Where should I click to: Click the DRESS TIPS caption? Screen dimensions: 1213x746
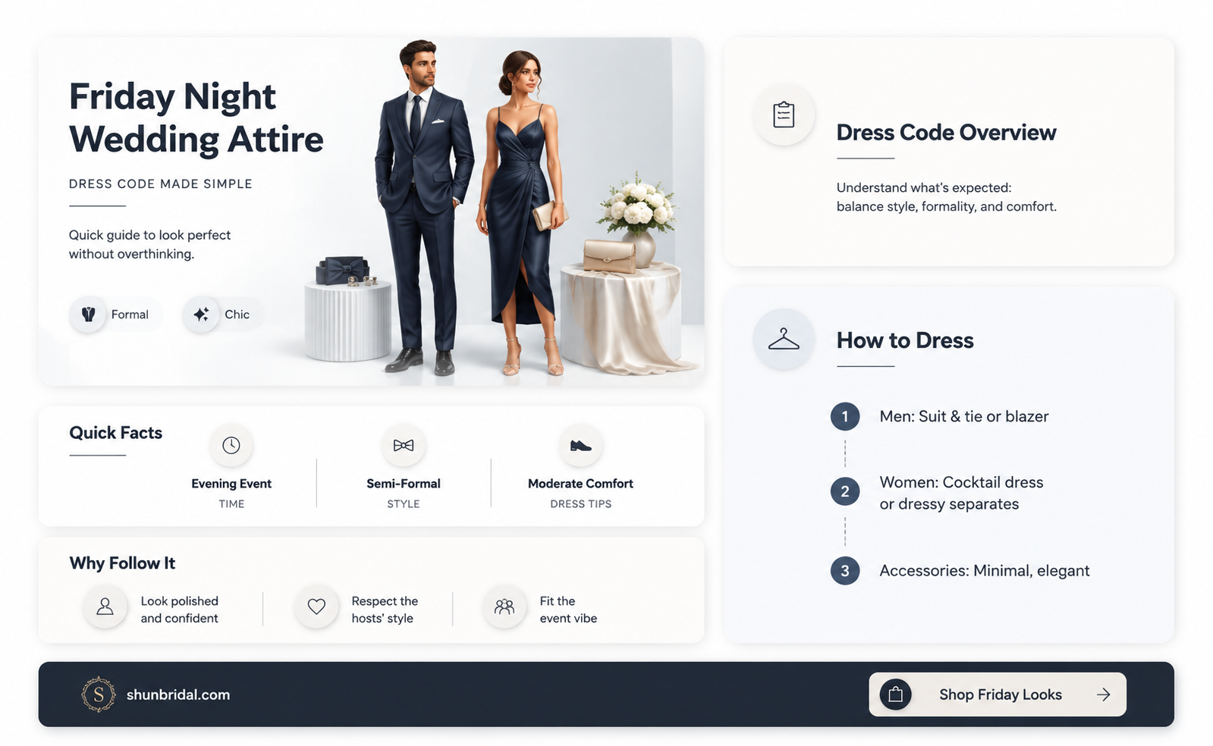[581, 504]
